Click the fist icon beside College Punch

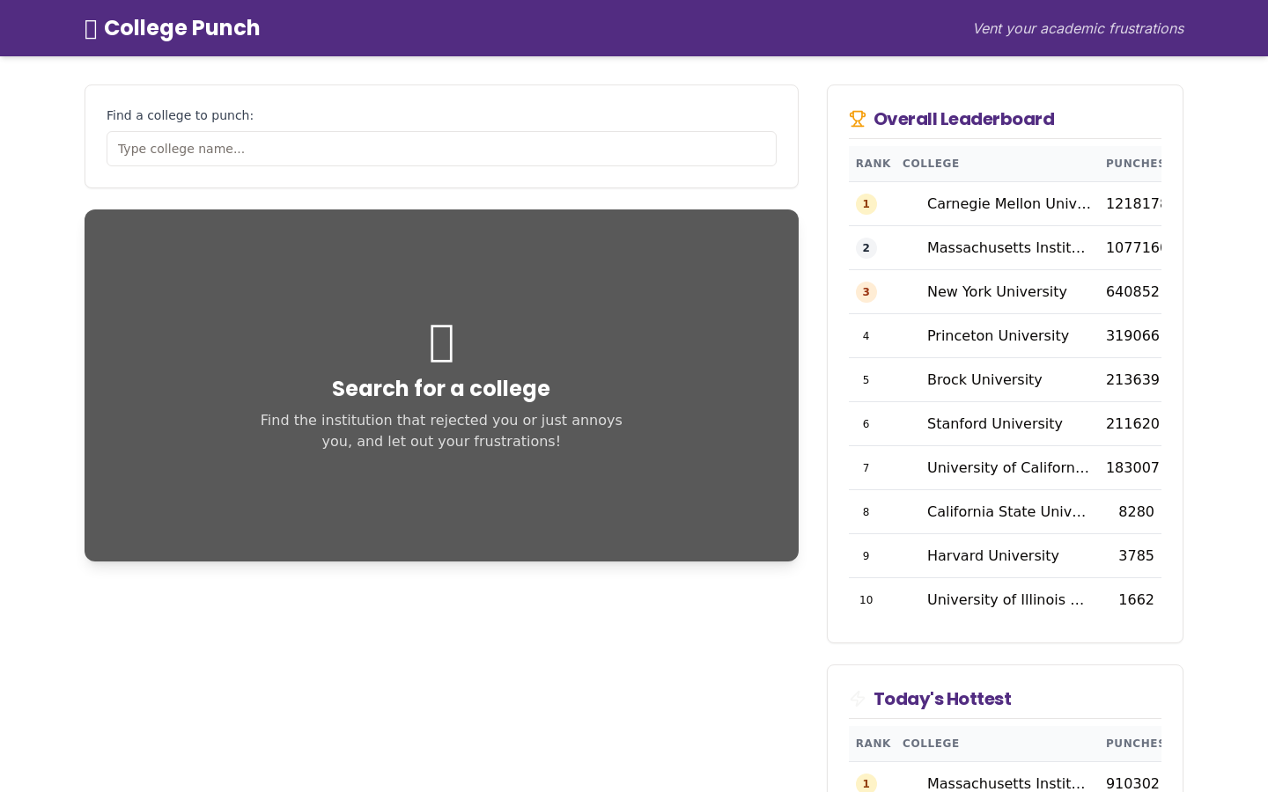tap(91, 29)
